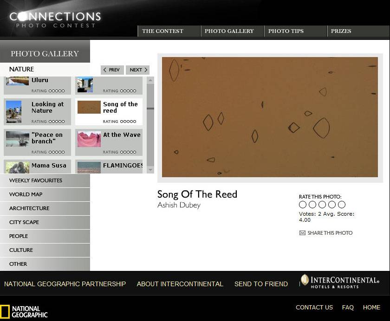Click the author name Ashish Dubey
The height and width of the screenshot is (321, 390).
[x=179, y=205]
